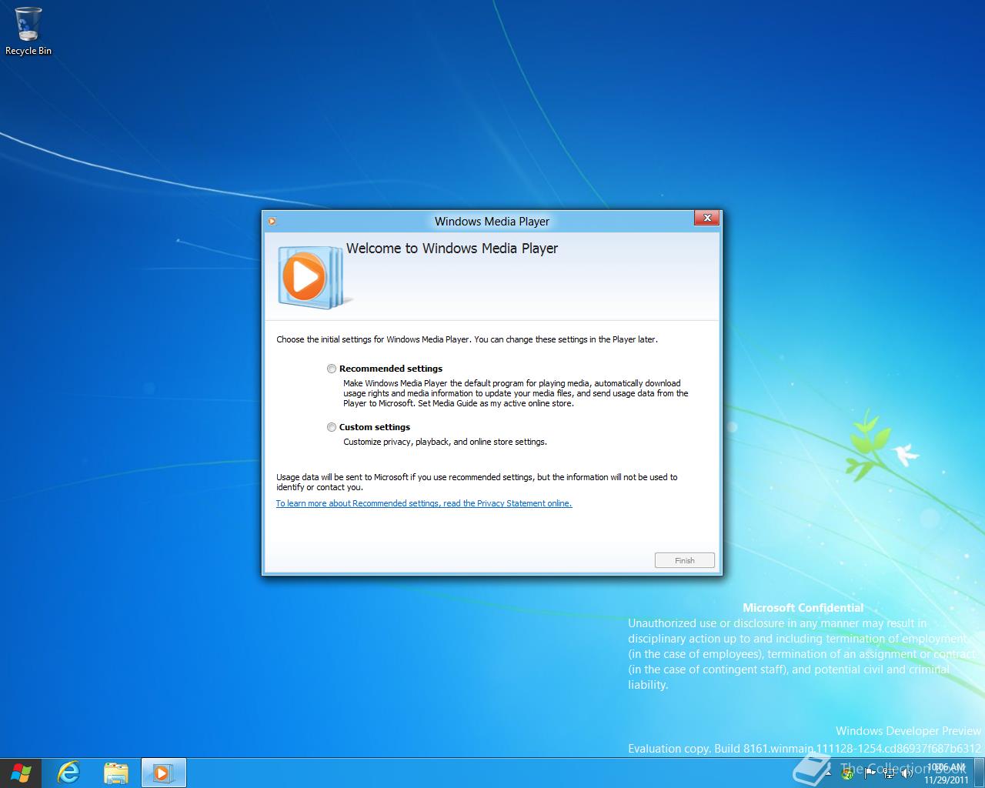This screenshot has width=985, height=788.
Task: Open the volume speaker tray icon
Action: click(907, 773)
